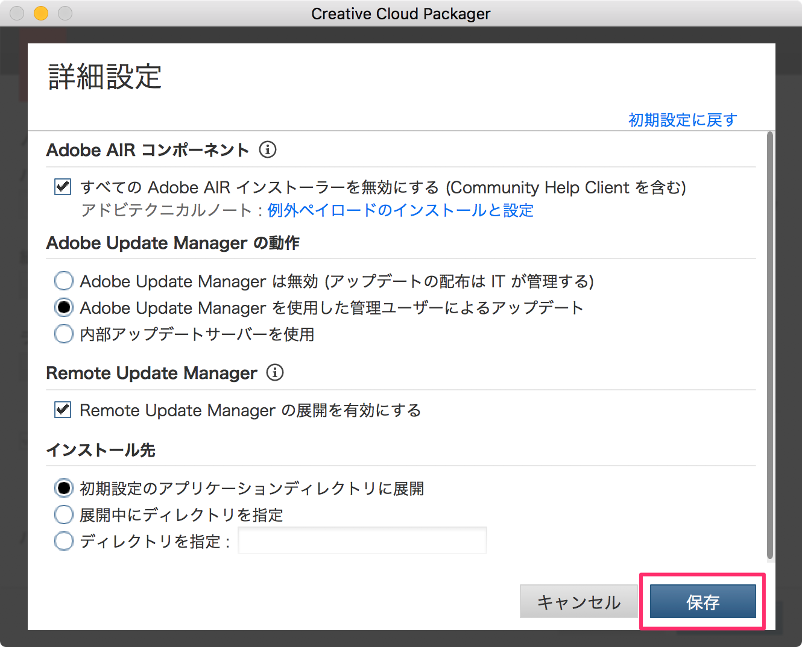Minimize the Creative Cloud Packager window

[x=41, y=13]
